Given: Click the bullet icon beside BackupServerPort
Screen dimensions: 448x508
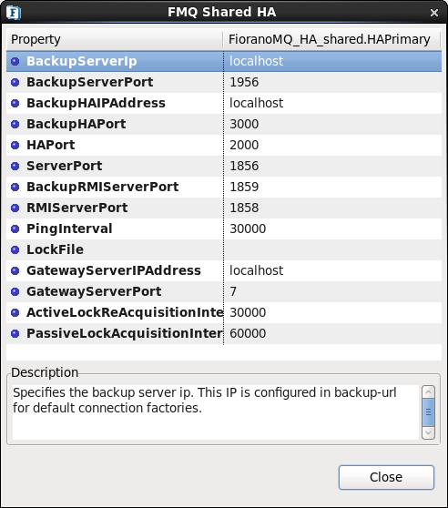Looking at the screenshot, I should [15, 82].
